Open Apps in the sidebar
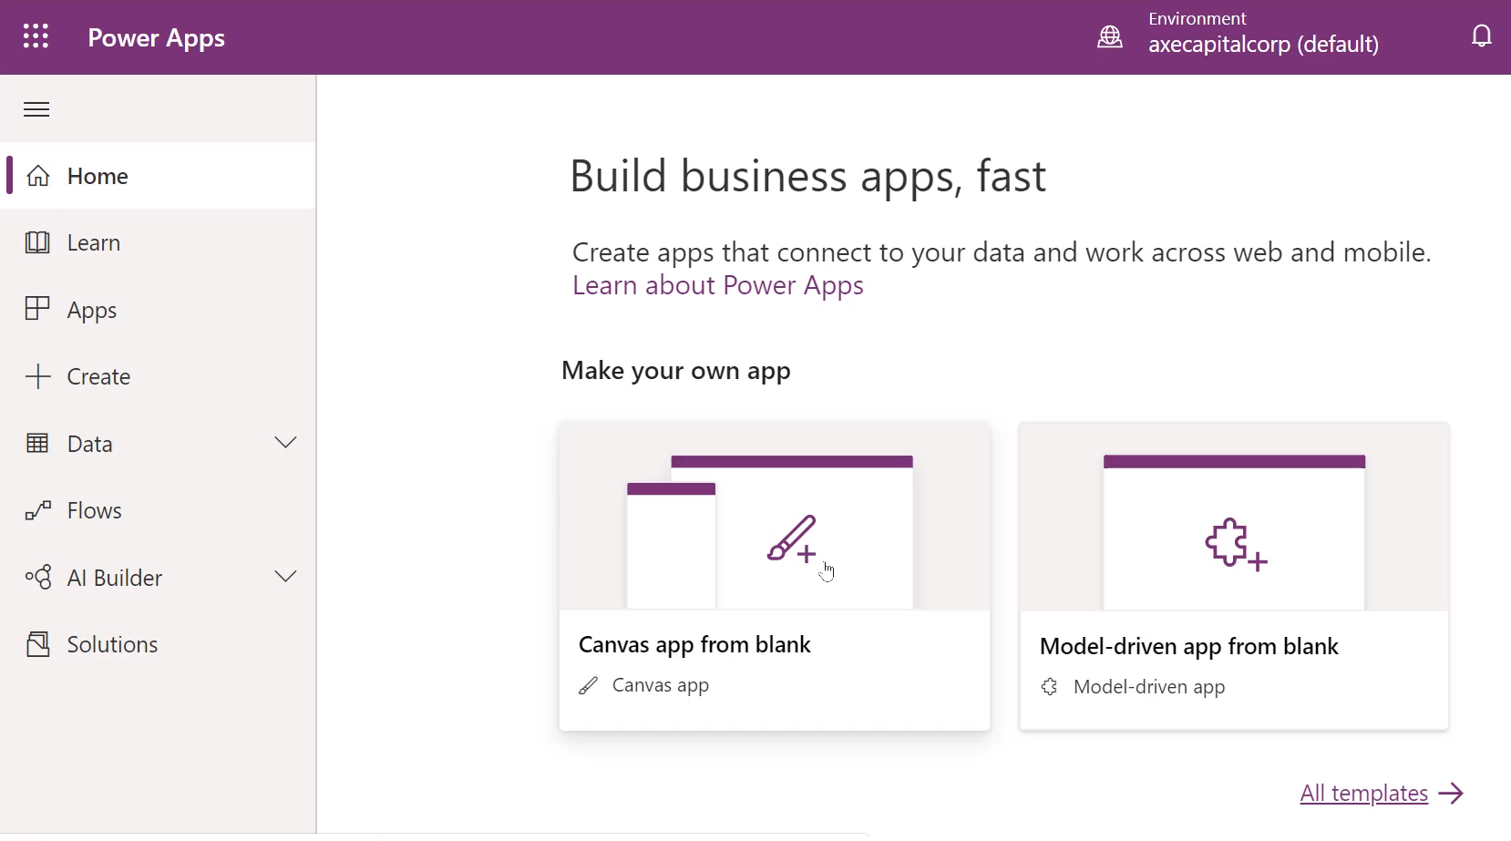1511x841 pixels. (x=159, y=310)
